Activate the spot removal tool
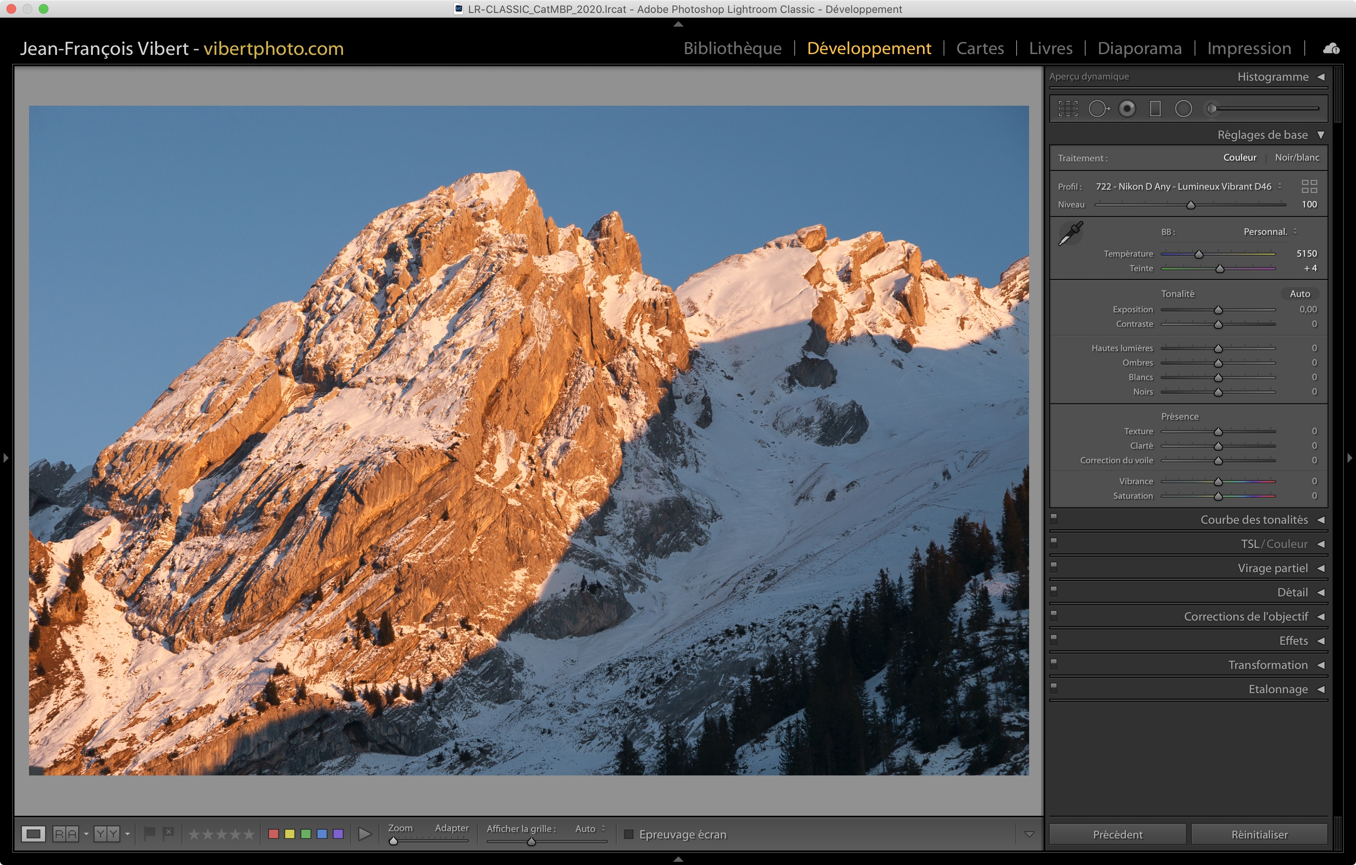 tap(1098, 109)
